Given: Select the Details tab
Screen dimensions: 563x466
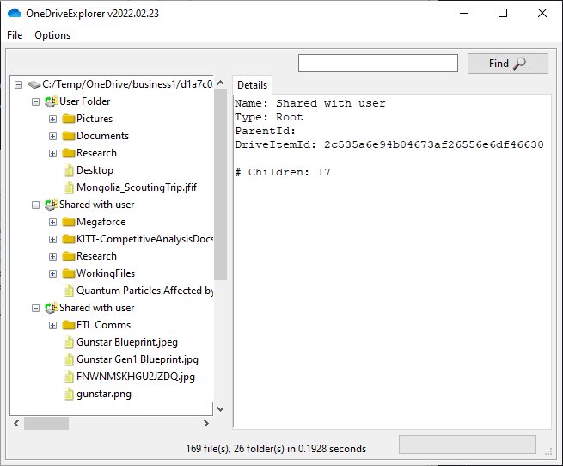Looking at the screenshot, I should 253,85.
